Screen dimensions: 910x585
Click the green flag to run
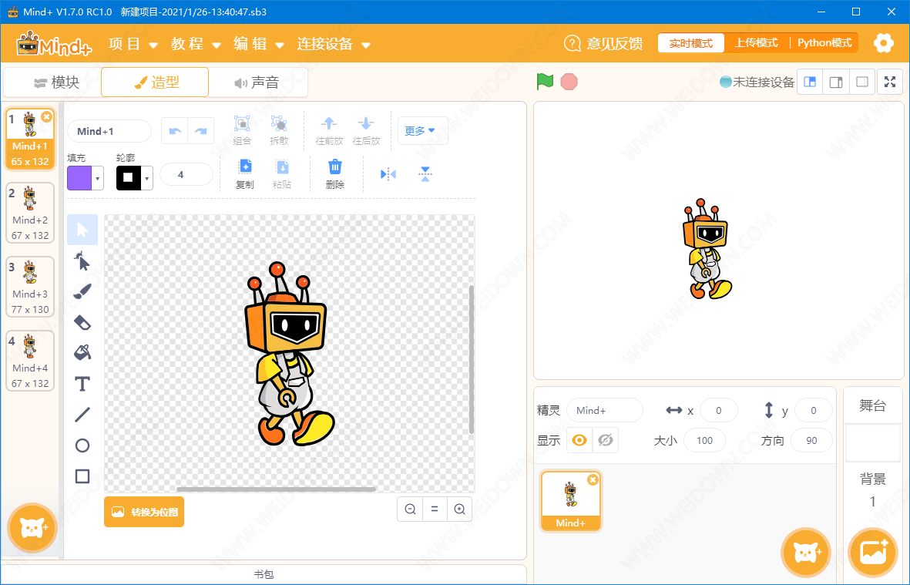click(545, 82)
